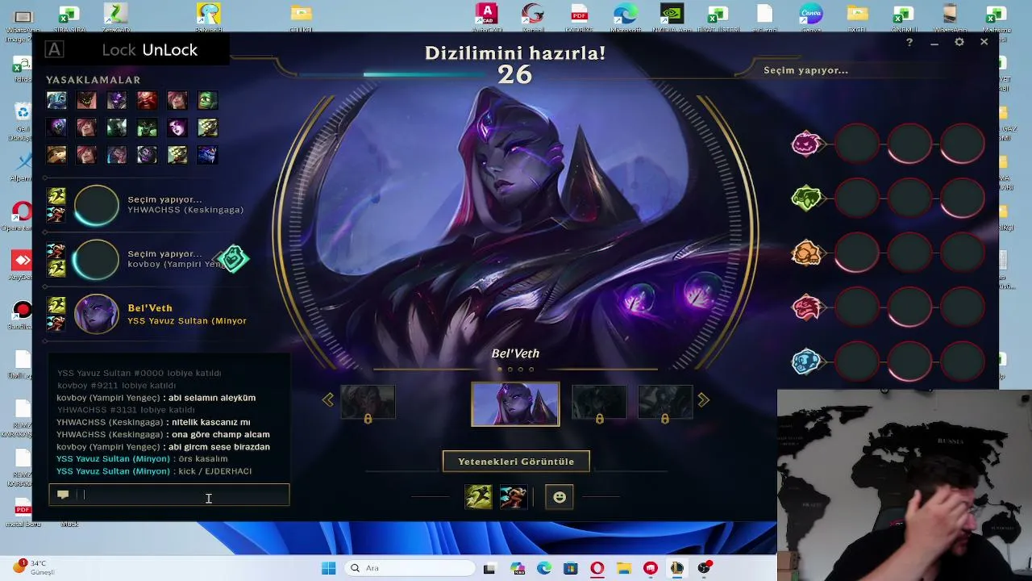Change the red dash spell in bottom bar
The height and width of the screenshot is (581, 1032).
(513, 497)
